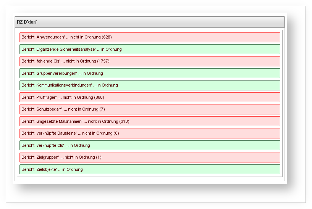
Task: Click the (7) count on Schutzbedarf
Action: [x=102, y=109]
